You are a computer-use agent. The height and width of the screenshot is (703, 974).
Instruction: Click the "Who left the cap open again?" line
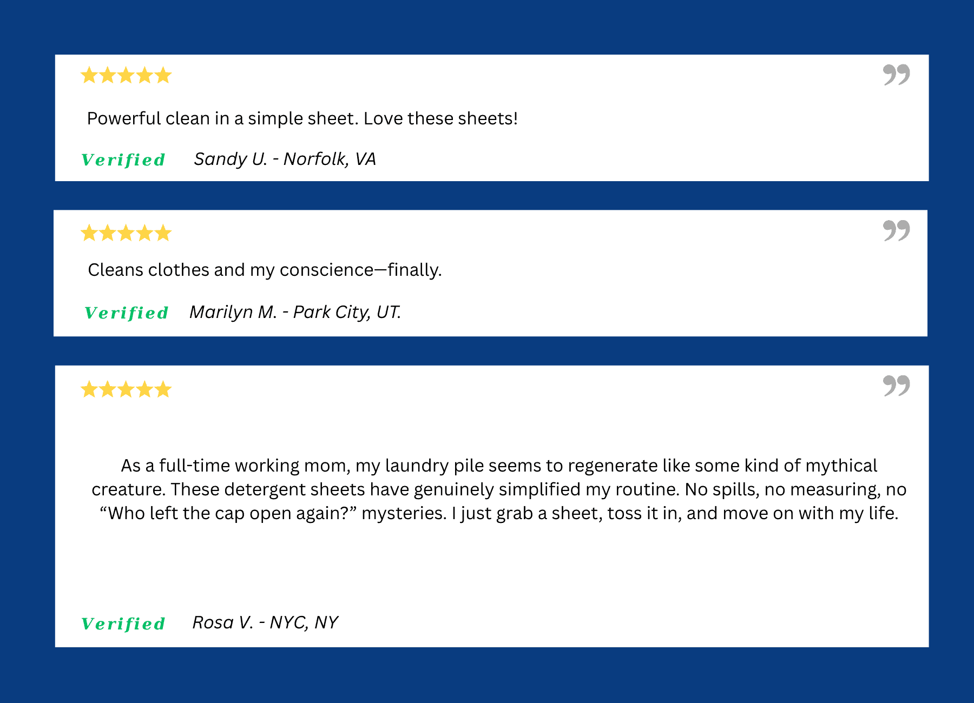click(x=498, y=513)
